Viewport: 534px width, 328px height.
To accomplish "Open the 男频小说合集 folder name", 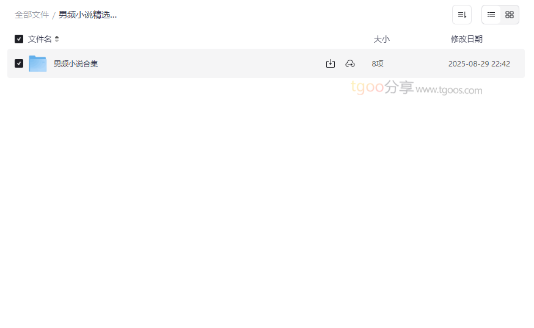I will tap(76, 63).
